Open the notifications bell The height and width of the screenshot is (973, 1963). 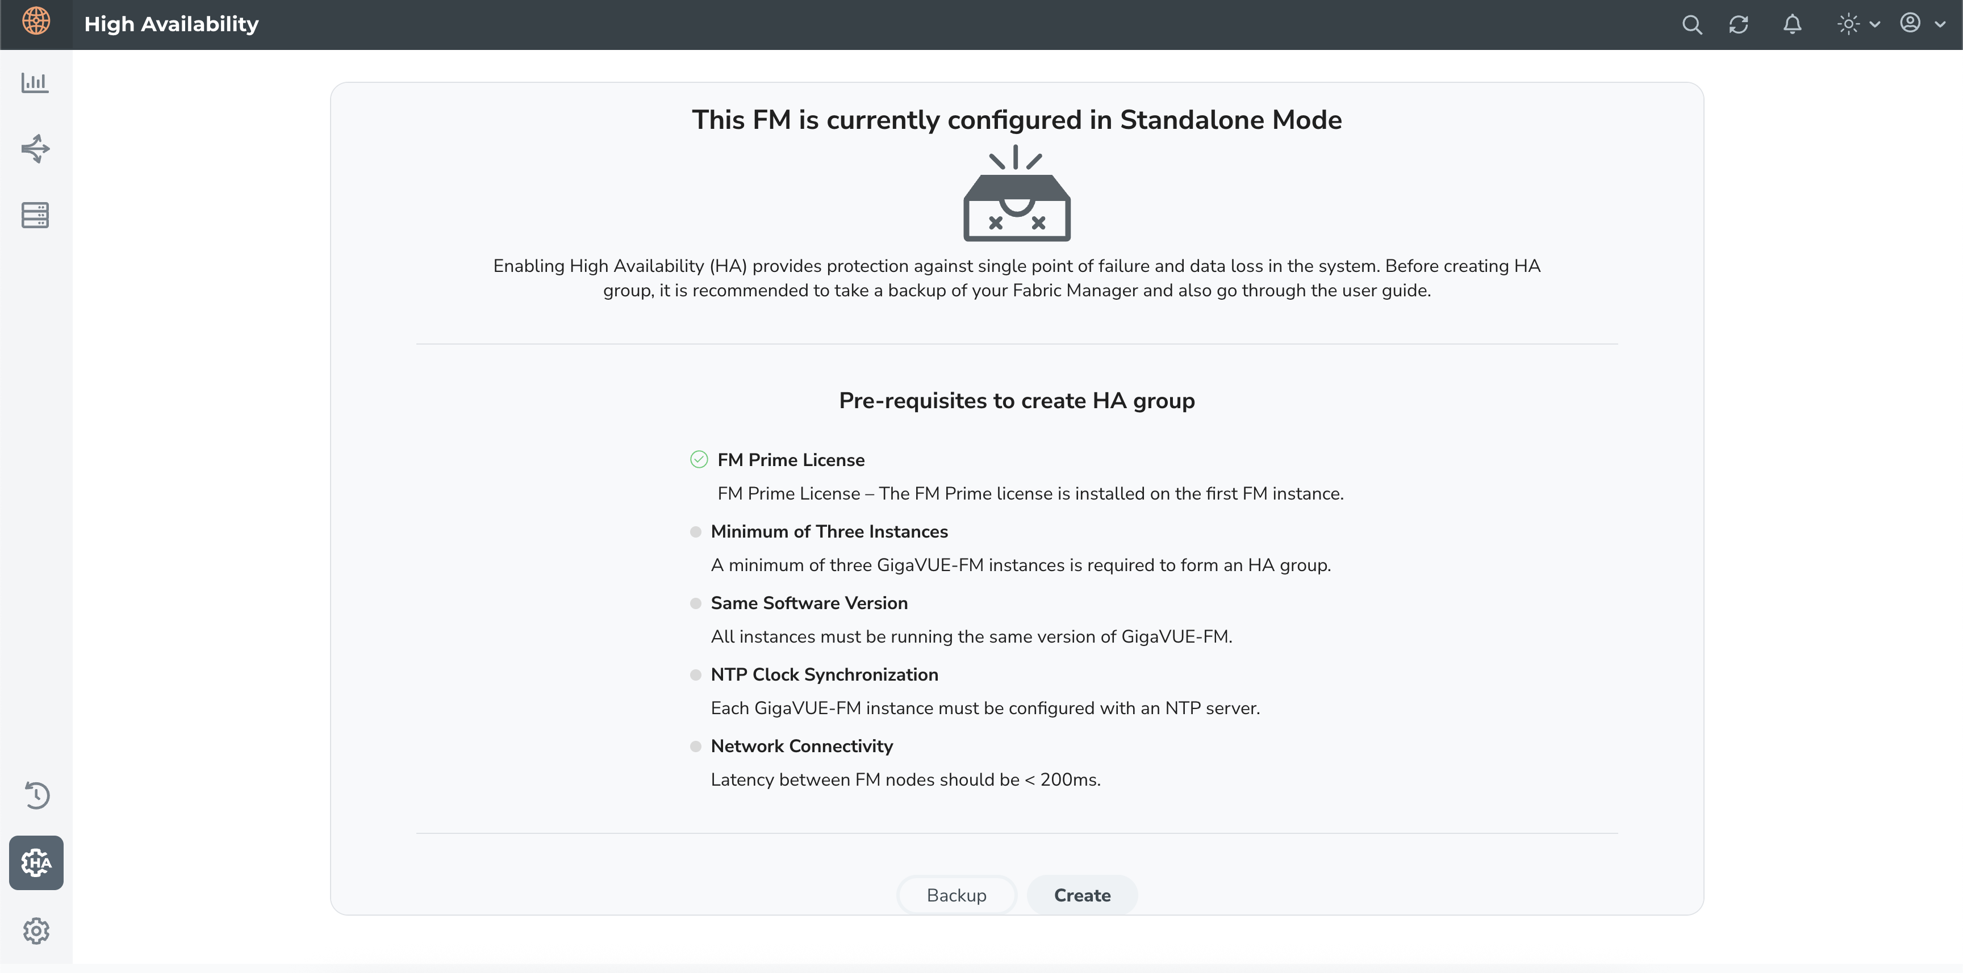pos(1792,24)
